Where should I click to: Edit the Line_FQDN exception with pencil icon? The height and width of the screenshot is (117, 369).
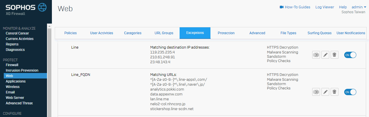pos(325,92)
